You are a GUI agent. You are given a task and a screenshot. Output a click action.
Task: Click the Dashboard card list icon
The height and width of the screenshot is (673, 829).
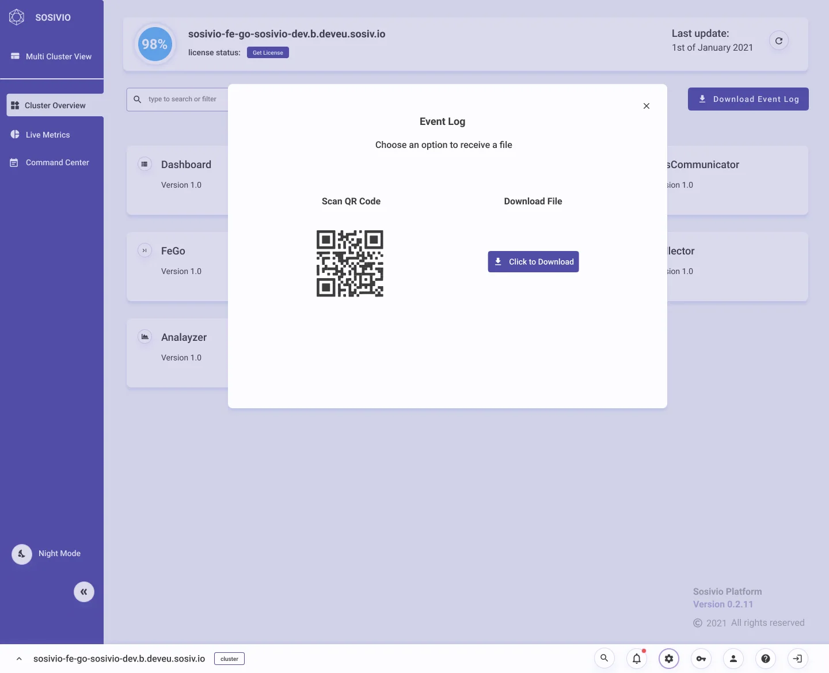(x=144, y=164)
